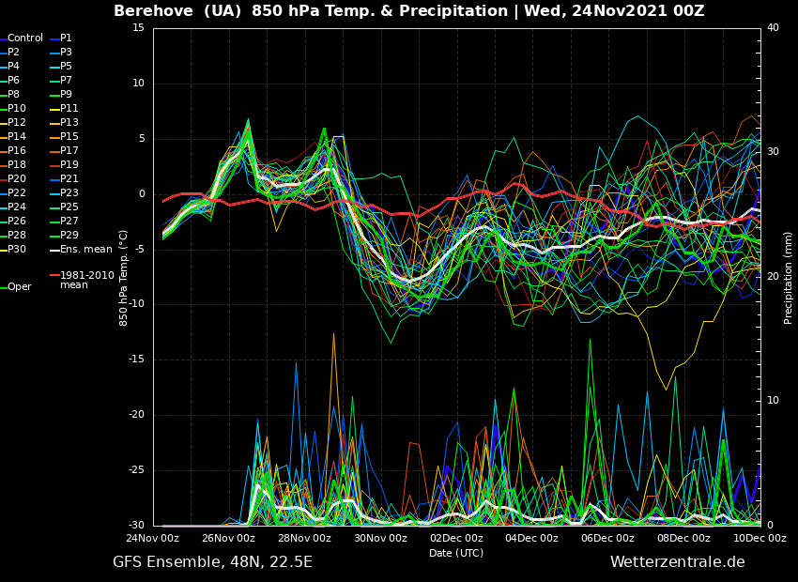Image resolution: width=798 pixels, height=582 pixels.
Task: Click the 1981-2010 mean legend entry
Action: pos(86,280)
